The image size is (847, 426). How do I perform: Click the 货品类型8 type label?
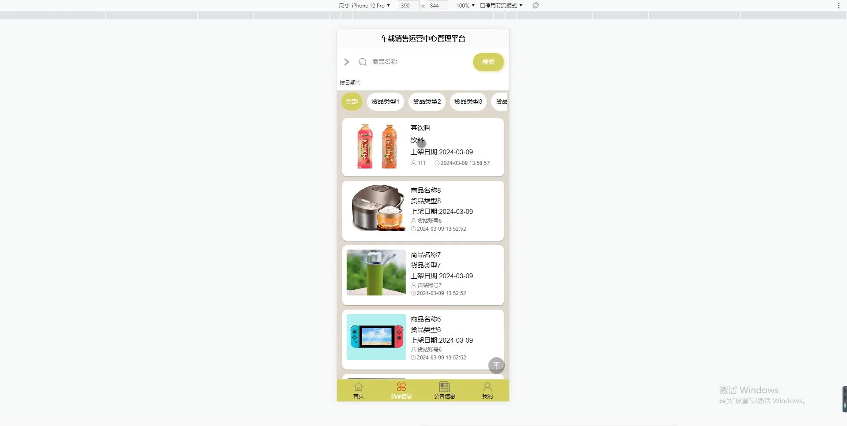coord(426,201)
